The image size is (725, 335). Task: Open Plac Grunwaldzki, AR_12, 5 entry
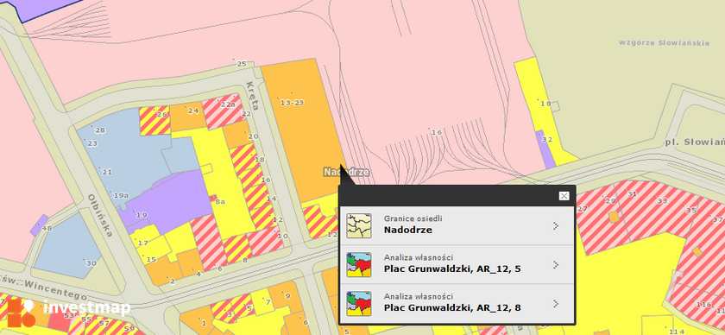point(457,265)
